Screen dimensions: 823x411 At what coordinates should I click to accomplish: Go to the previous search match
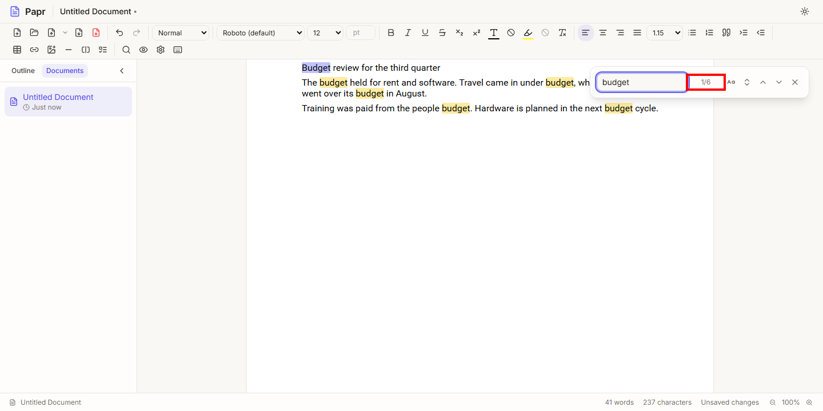click(763, 82)
